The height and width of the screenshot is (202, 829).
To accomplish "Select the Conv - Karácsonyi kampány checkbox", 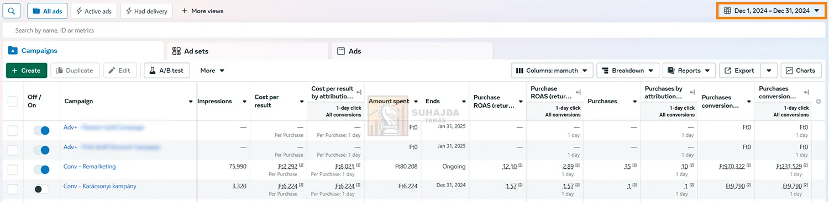I will pos(13,189).
